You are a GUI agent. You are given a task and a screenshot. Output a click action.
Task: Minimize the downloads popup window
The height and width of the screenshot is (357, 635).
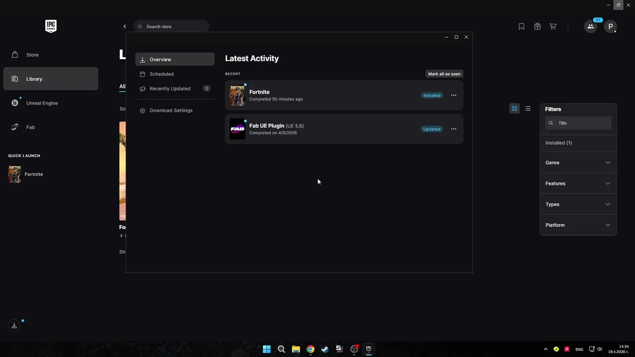(446, 37)
